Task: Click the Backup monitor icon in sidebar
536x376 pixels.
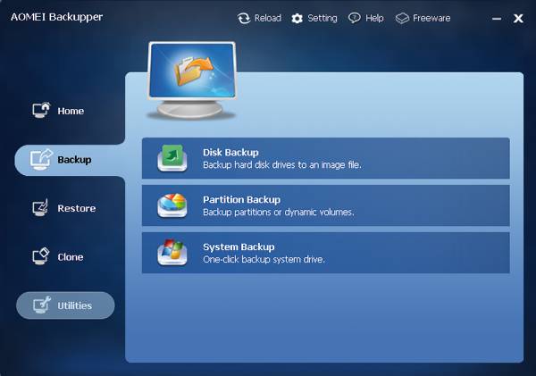Action: click(x=41, y=159)
